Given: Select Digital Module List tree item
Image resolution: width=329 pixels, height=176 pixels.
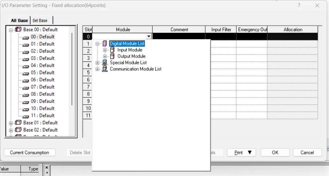Looking at the screenshot, I should click(x=127, y=44).
